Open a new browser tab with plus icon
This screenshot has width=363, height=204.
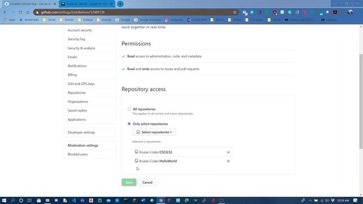(120, 4)
